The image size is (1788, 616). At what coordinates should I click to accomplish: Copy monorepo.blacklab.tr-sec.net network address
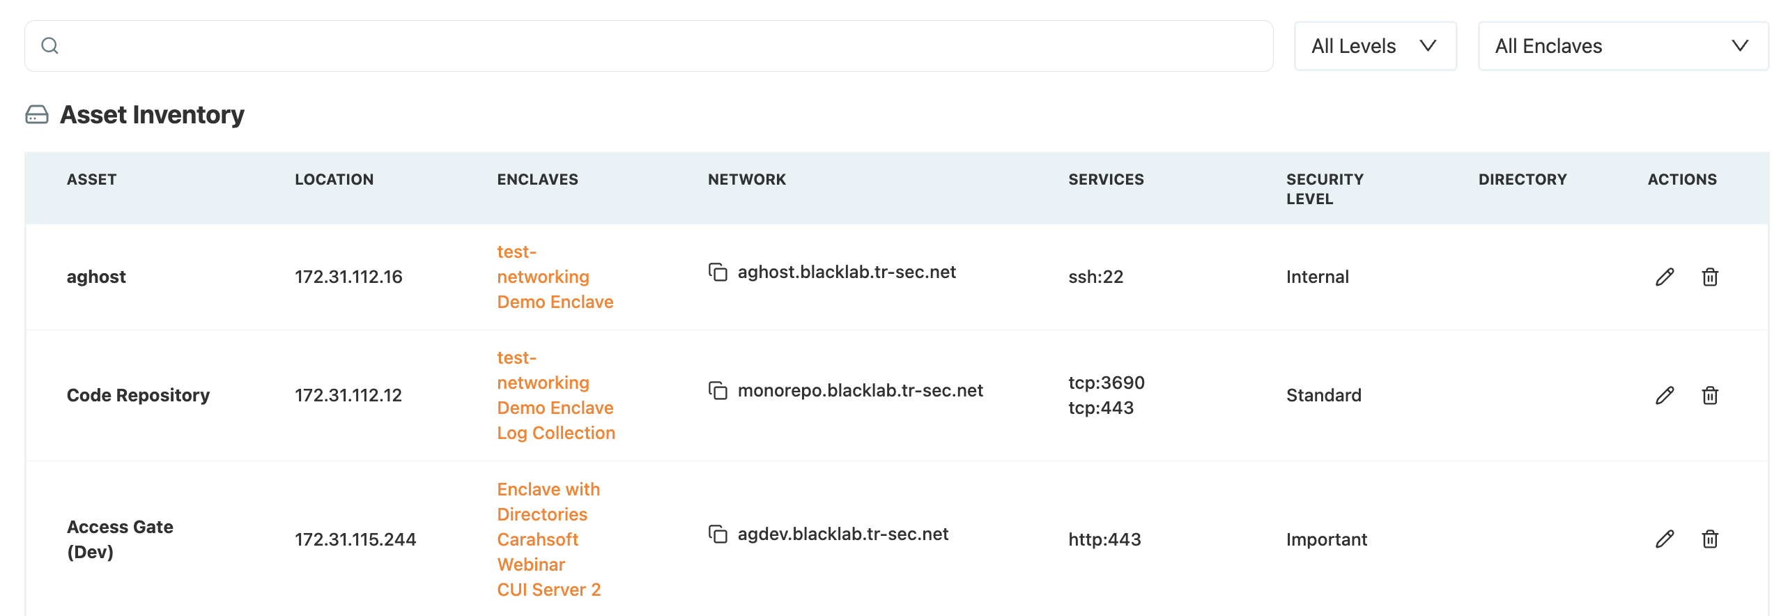[x=718, y=390]
